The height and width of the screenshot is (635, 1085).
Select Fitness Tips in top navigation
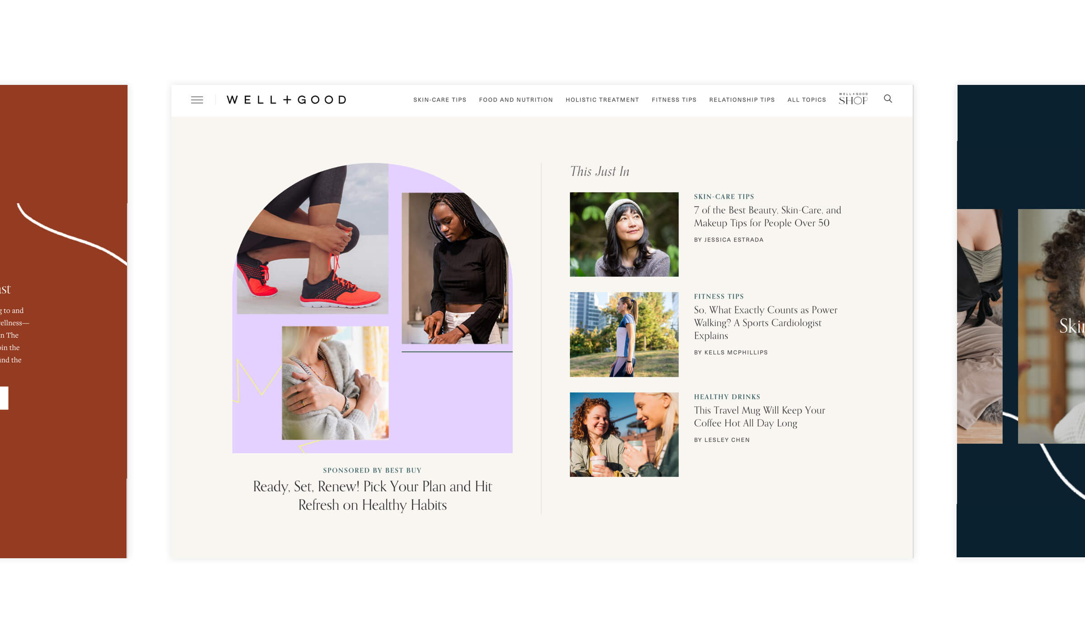click(674, 100)
